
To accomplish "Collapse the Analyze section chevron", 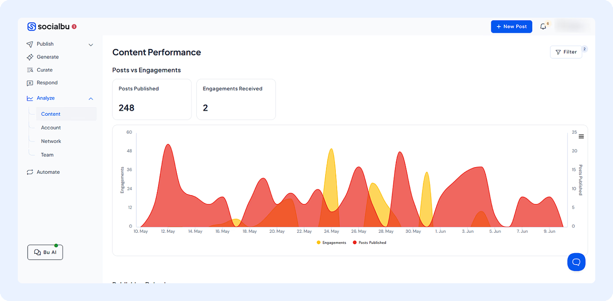I will [91, 98].
